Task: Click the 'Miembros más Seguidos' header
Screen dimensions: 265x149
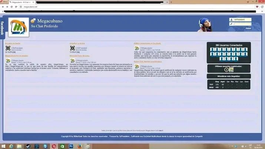Action: point(229,76)
